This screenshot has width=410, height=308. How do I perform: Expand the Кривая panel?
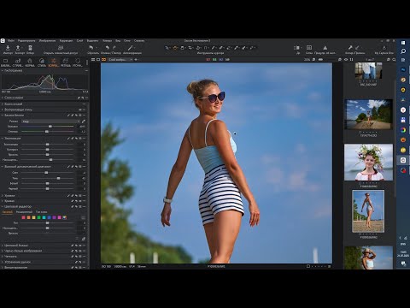pos(3,201)
